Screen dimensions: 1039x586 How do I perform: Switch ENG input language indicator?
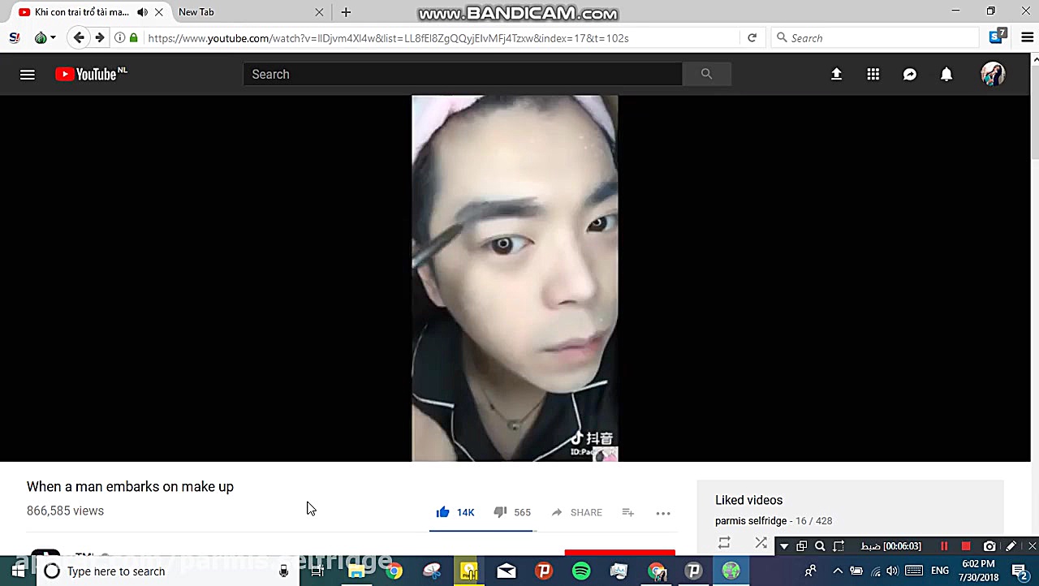point(940,571)
